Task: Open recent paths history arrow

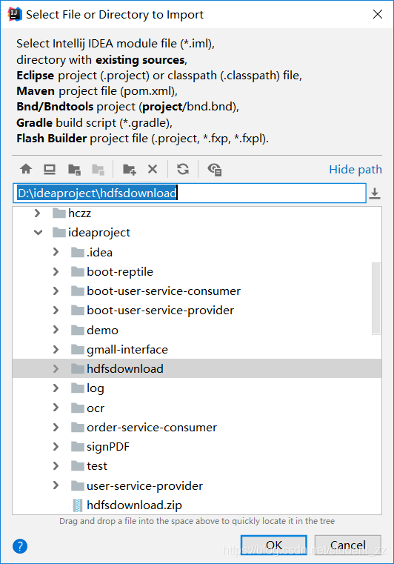Action: [375, 193]
